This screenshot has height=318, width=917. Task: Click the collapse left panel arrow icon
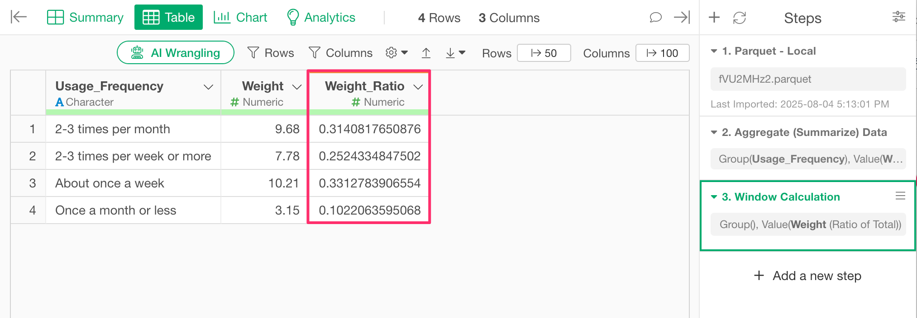coord(19,17)
